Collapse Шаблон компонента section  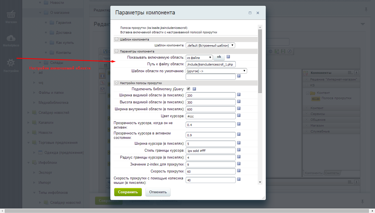click(117, 39)
